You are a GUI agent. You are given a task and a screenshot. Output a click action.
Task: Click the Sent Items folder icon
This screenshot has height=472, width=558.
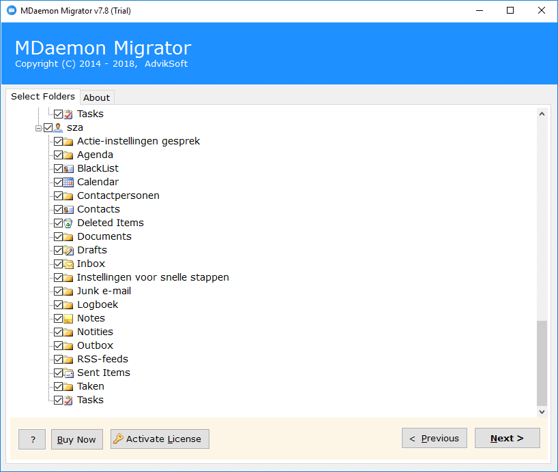[67, 373]
